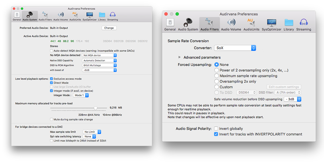
Task: Click SysOptimizer iMac icon in right window
Action: 271,22
